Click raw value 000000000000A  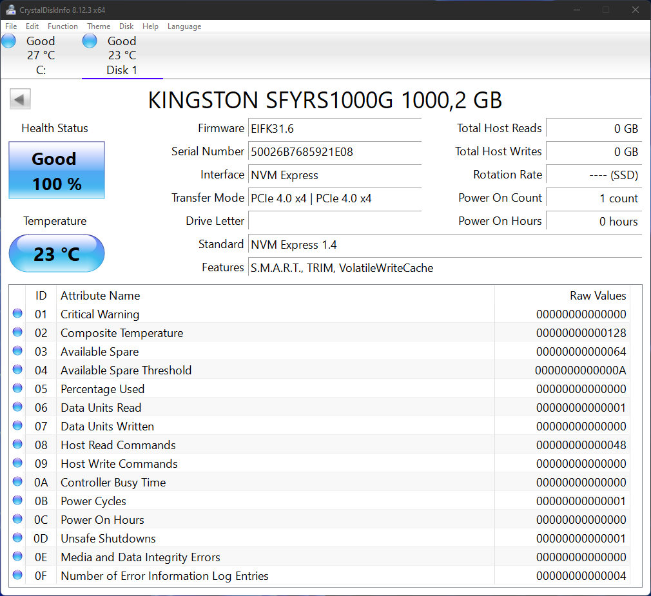point(580,370)
